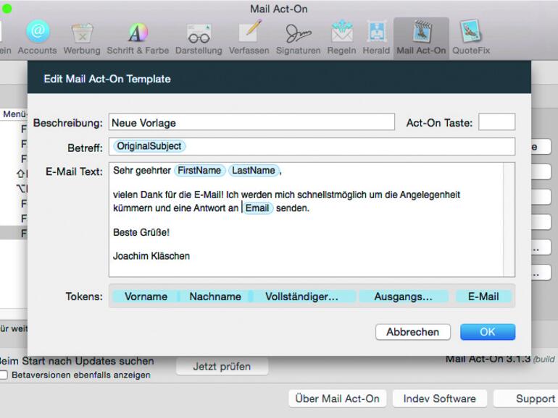Click the OriginalSubject token in Betreff
The image size is (558, 418).
click(x=149, y=146)
